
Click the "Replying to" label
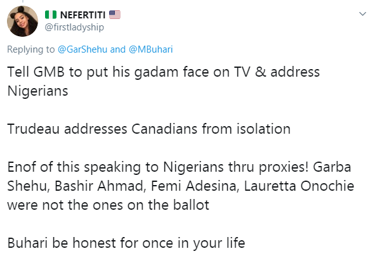point(31,49)
